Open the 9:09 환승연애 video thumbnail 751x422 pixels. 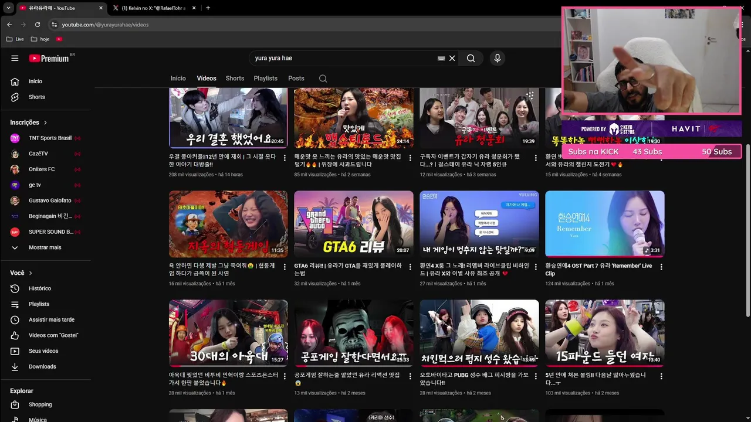coord(479,224)
